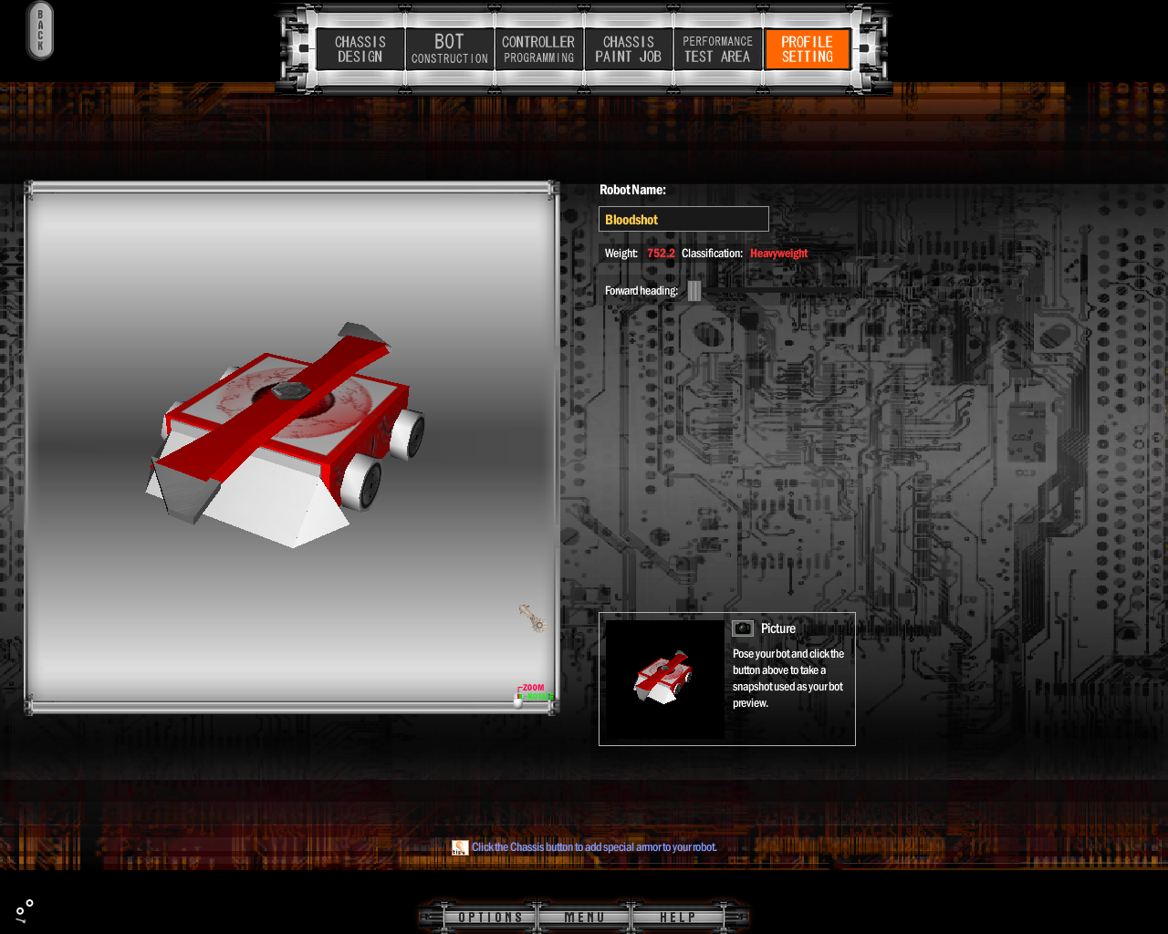The image size is (1168, 934).
Task: Open the Options button at the bottom
Action: (490, 917)
